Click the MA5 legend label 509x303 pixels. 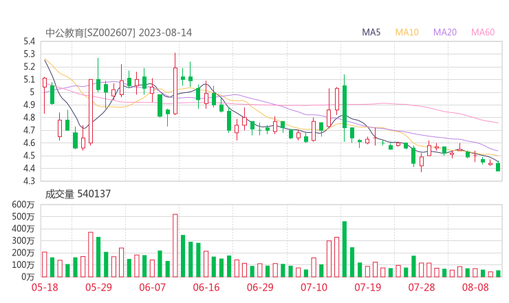click(x=371, y=32)
